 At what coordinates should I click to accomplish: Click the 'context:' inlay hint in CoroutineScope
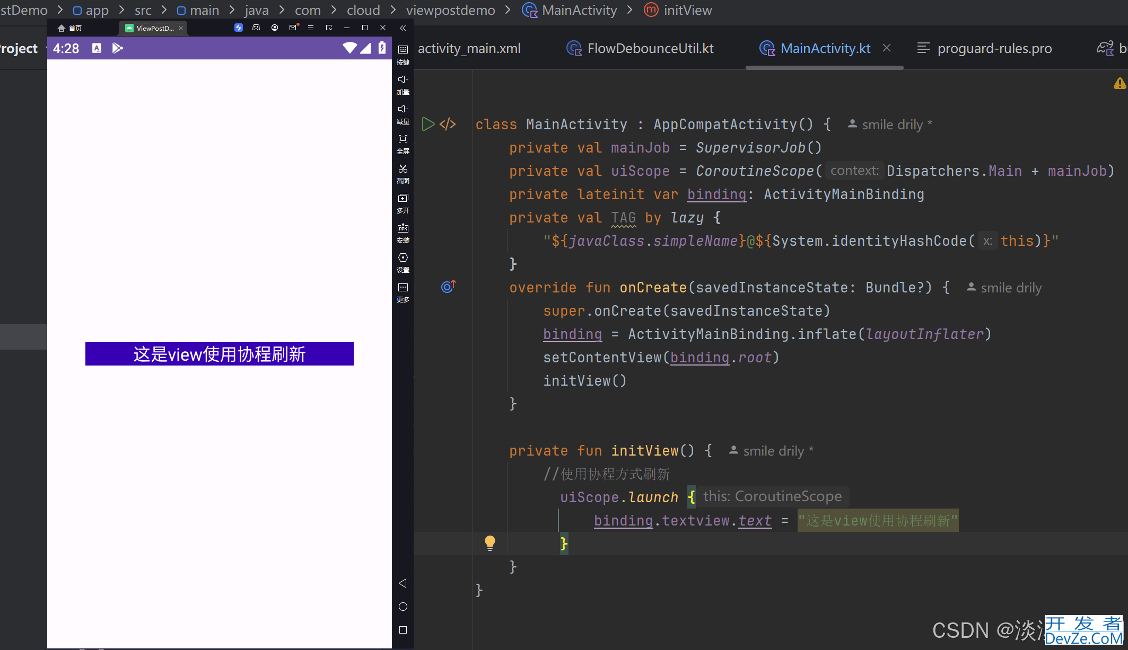point(854,171)
